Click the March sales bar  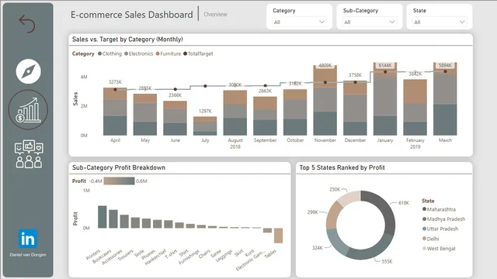click(x=445, y=99)
